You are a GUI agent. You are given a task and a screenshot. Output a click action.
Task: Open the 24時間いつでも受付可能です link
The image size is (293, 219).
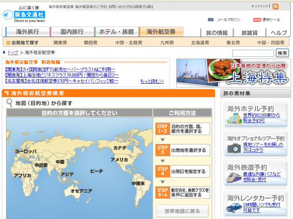tap(261, 207)
